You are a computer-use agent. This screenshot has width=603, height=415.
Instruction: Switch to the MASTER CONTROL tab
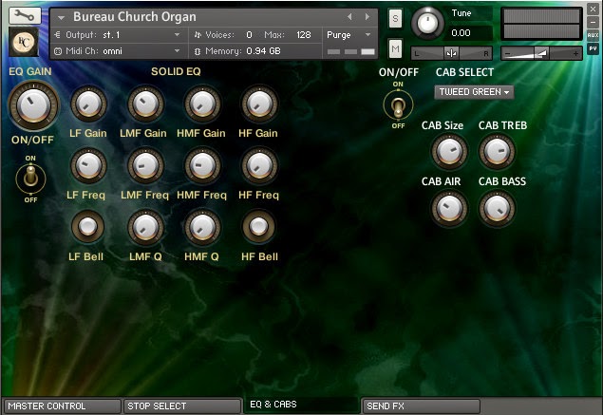click(x=63, y=406)
